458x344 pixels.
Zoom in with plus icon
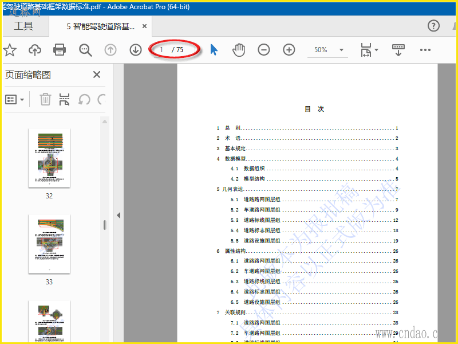click(289, 50)
